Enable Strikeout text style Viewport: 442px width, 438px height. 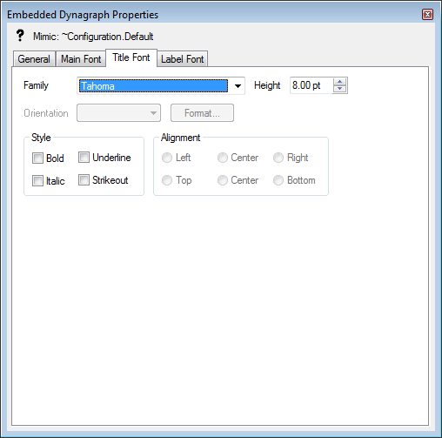(x=84, y=180)
